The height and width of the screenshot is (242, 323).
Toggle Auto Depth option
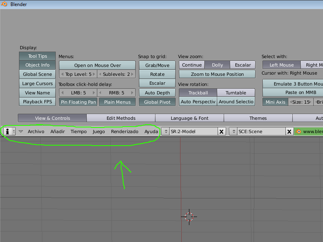click(x=157, y=93)
